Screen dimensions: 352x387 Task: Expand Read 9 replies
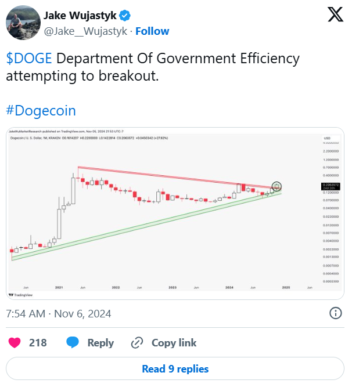tap(175, 368)
